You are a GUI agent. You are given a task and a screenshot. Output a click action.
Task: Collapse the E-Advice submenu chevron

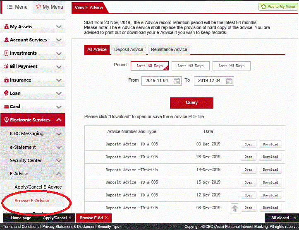(x=59, y=174)
